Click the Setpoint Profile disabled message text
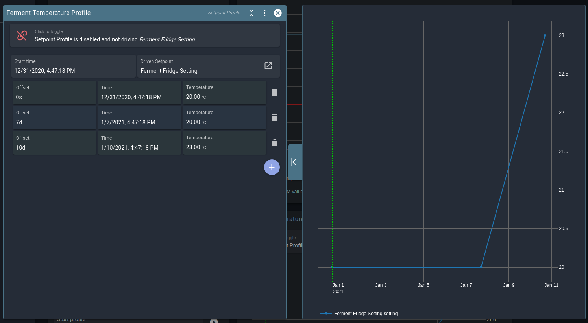 (115, 39)
